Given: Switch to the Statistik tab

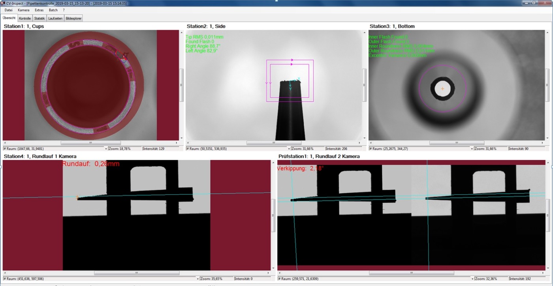Looking at the screenshot, I should click(39, 18).
